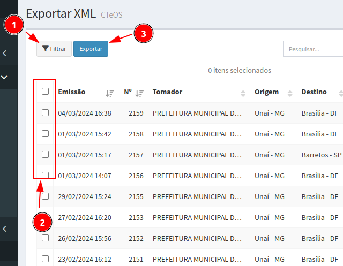Click the sort icon in Emissão column
Image resolution: width=343 pixels, height=266 pixels.
[109, 93]
